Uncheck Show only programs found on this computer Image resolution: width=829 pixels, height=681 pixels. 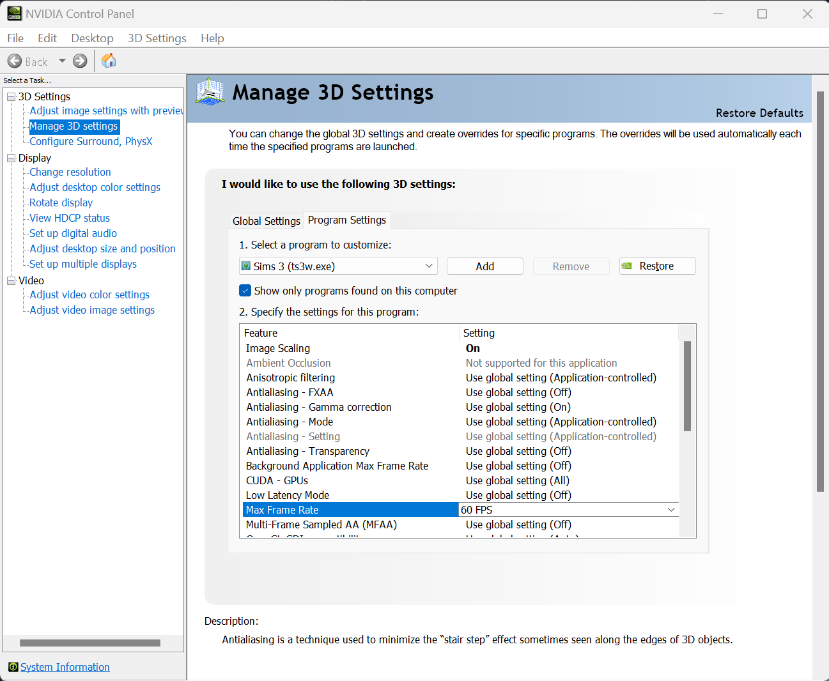click(245, 291)
